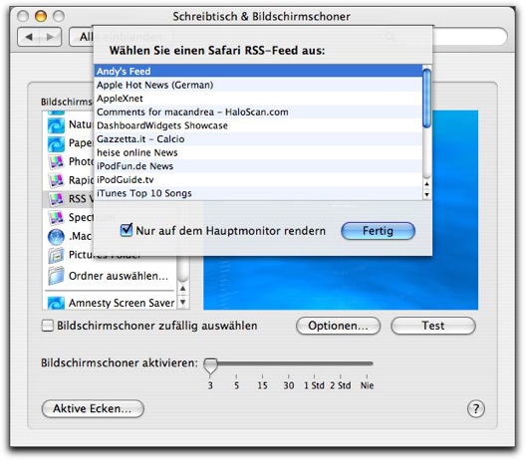Select heise online News feed
The width and height of the screenshot is (525, 460).
click(258, 152)
